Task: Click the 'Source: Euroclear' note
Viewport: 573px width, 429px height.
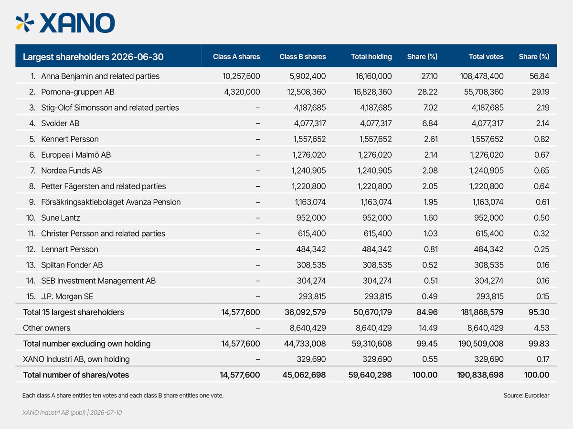Action: point(526,396)
